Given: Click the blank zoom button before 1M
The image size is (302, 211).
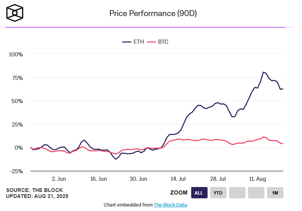Looking at the screenshot, I should click(x=256, y=193).
